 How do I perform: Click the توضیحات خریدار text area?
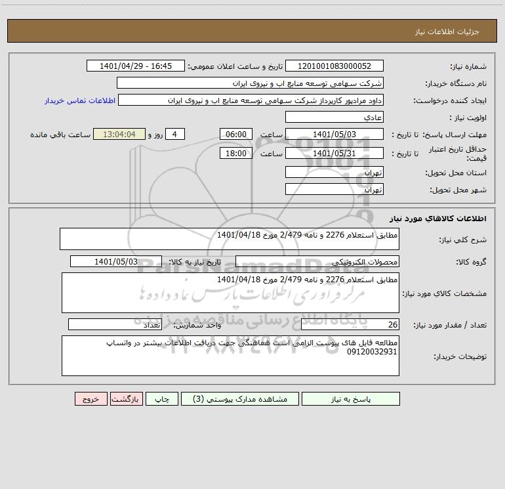point(230,356)
